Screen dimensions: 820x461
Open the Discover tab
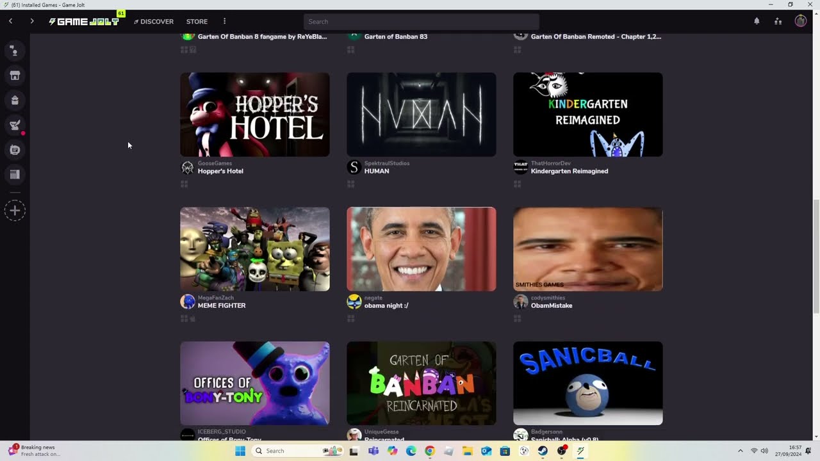point(154,21)
